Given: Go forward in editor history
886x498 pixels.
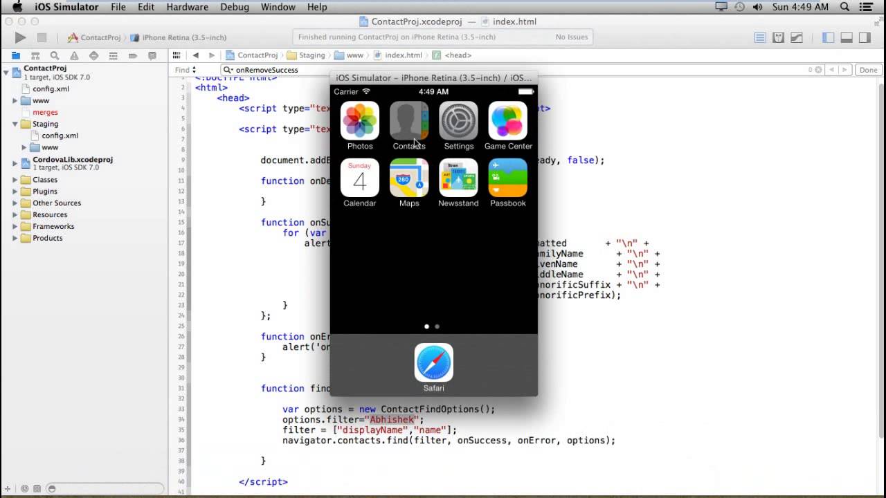Looking at the screenshot, I should (x=212, y=55).
